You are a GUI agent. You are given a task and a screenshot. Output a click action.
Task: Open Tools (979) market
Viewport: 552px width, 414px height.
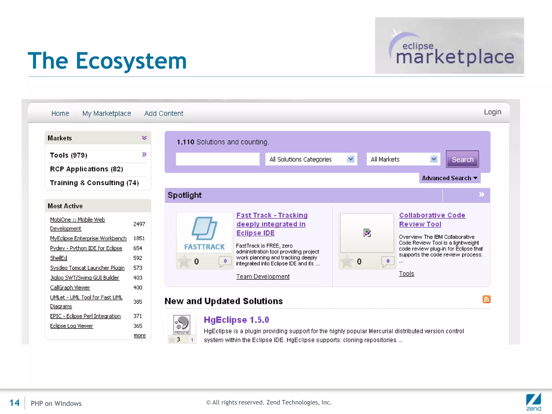coord(68,155)
